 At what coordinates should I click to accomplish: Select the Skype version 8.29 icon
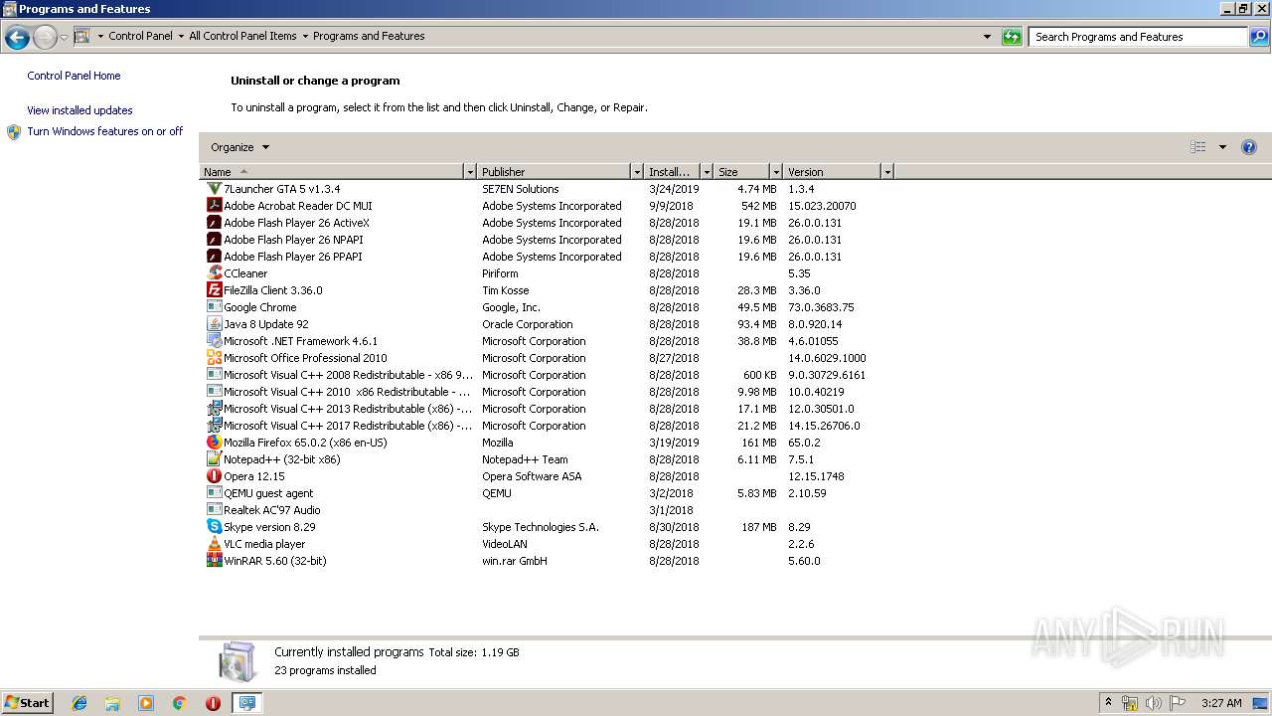tap(214, 527)
